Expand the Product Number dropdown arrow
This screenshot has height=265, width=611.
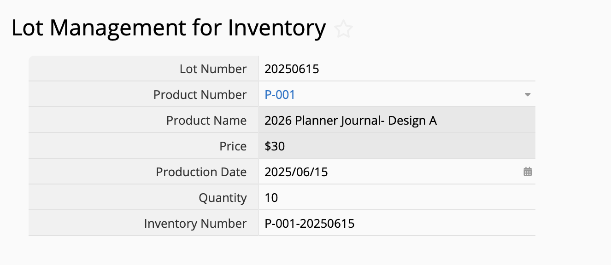point(528,95)
